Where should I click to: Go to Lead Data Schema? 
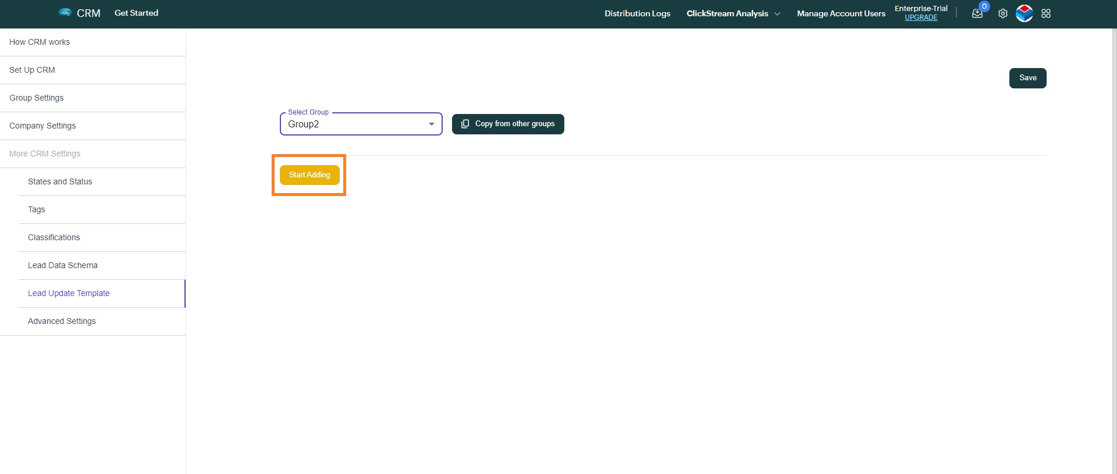pyautogui.click(x=102, y=265)
